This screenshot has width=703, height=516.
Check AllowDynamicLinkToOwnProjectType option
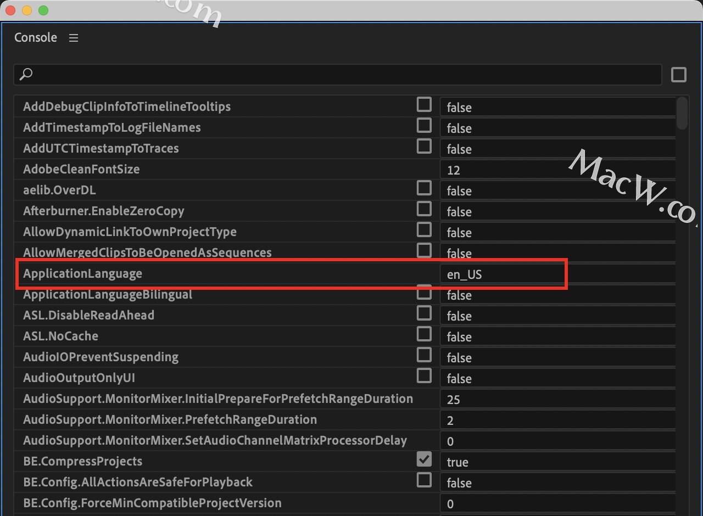coord(424,229)
